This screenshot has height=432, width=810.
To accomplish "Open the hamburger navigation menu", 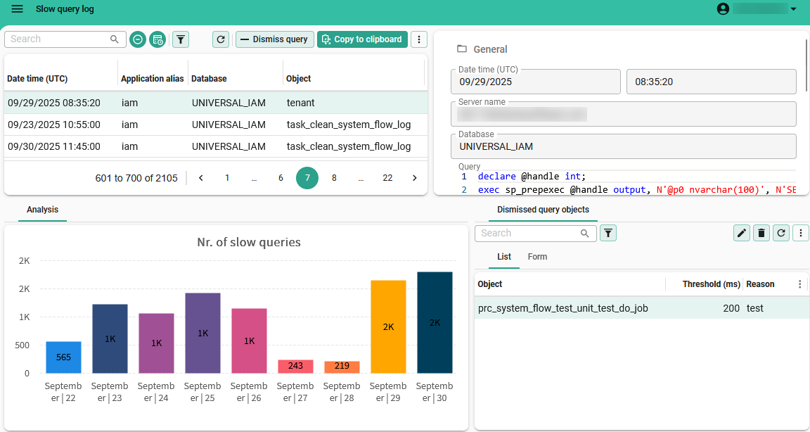I will [x=18, y=9].
